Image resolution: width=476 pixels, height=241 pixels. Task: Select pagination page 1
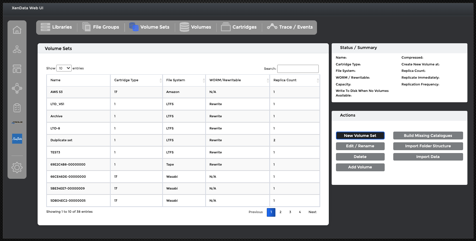pyautogui.click(x=271, y=212)
